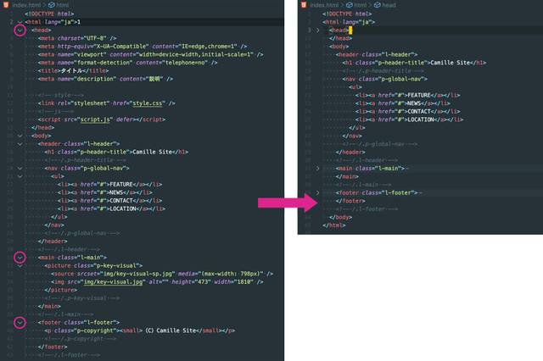
Task: Click the header l-header line in right pane
Action: tap(377, 54)
